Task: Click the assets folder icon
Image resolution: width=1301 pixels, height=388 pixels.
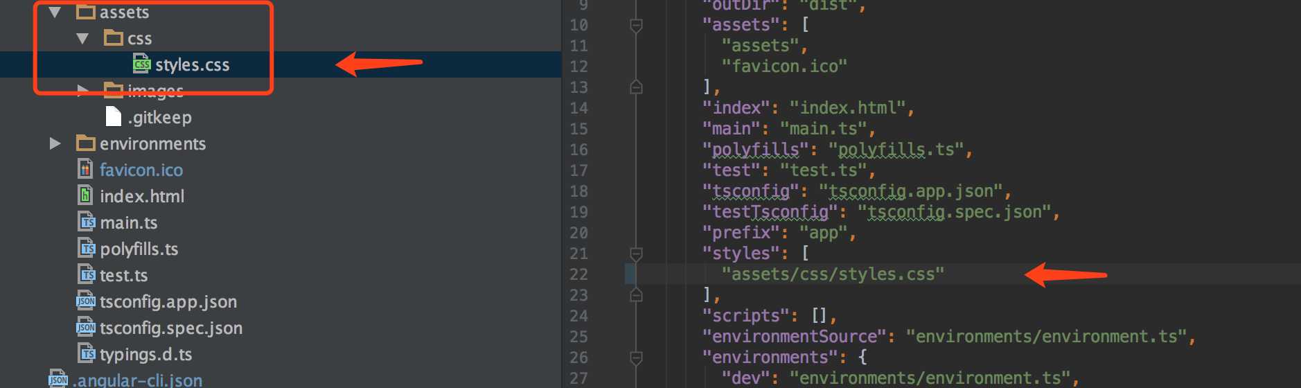Action: coord(86,11)
